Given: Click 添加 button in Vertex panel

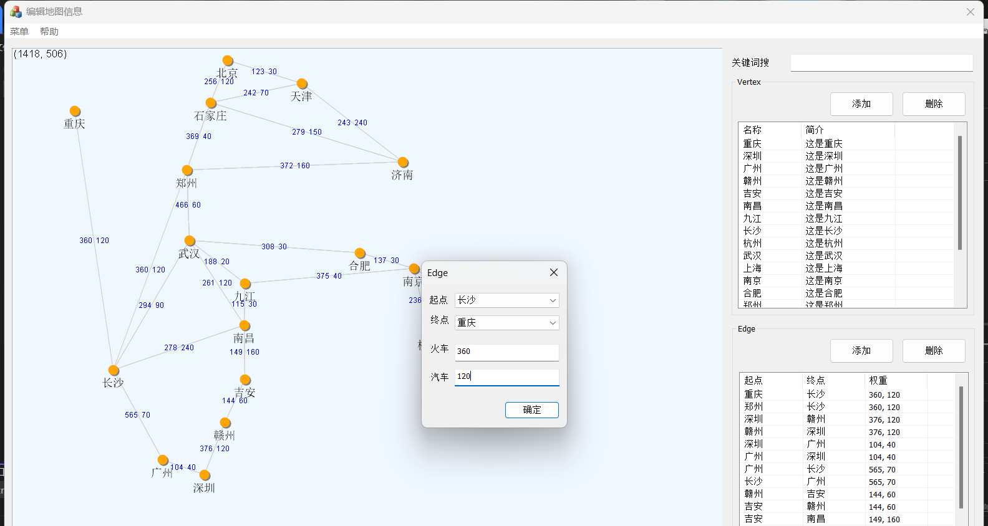Looking at the screenshot, I should [861, 104].
